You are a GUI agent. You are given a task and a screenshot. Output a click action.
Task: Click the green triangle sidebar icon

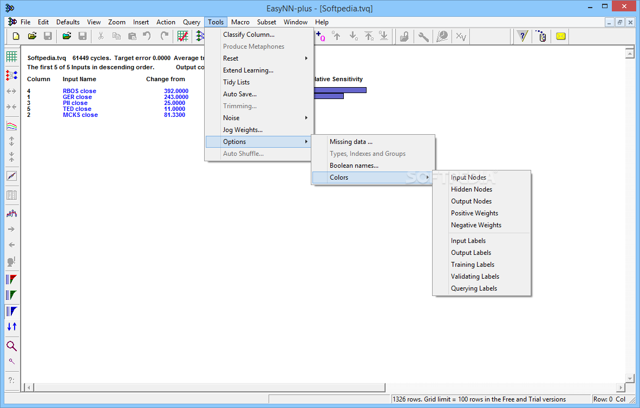(12, 295)
